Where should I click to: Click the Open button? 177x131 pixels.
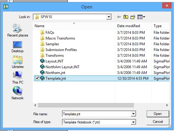tap(158, 114)
